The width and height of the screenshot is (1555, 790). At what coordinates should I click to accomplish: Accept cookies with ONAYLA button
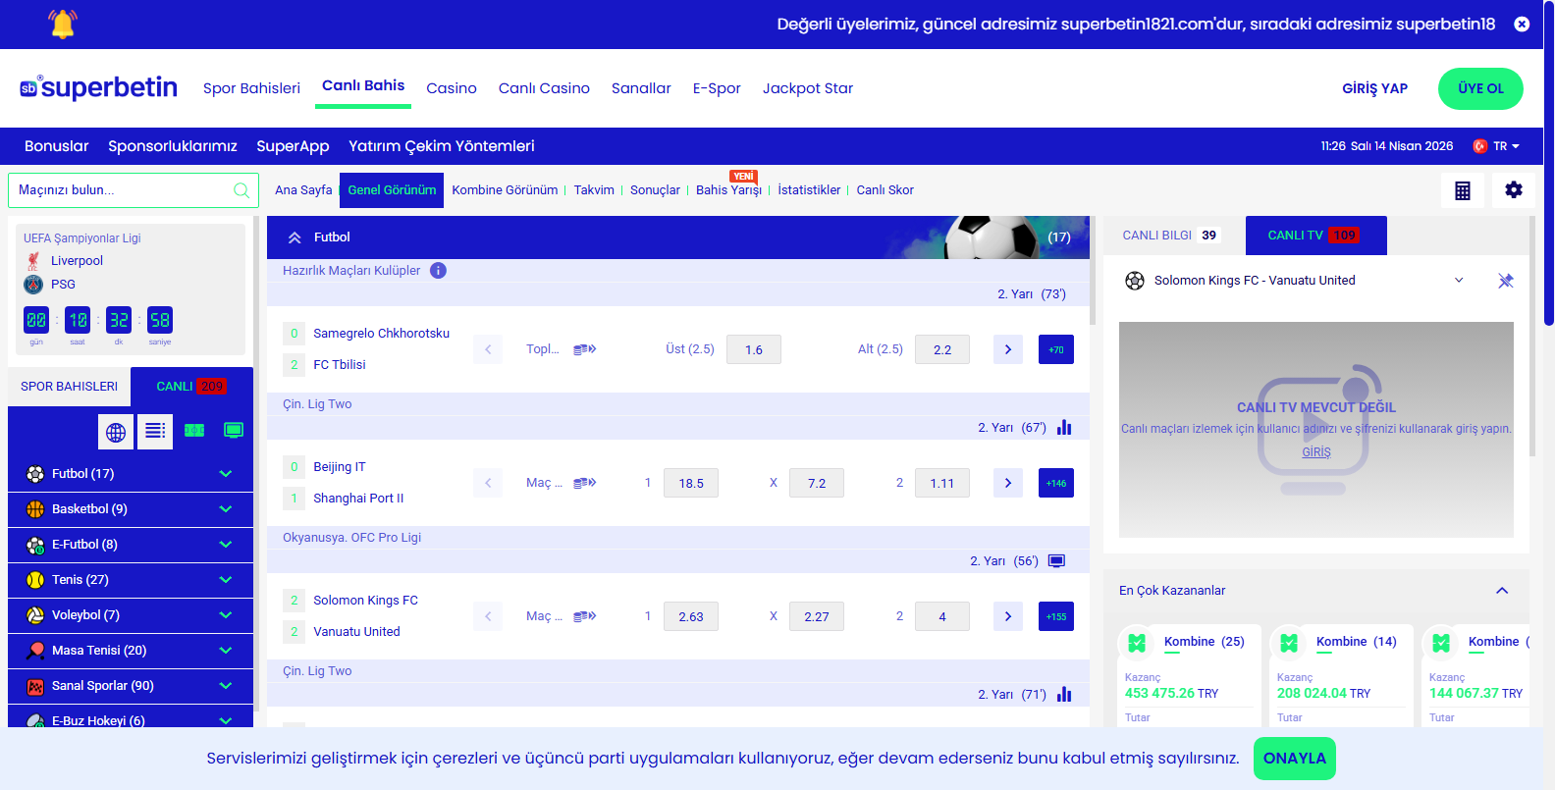1295,759
